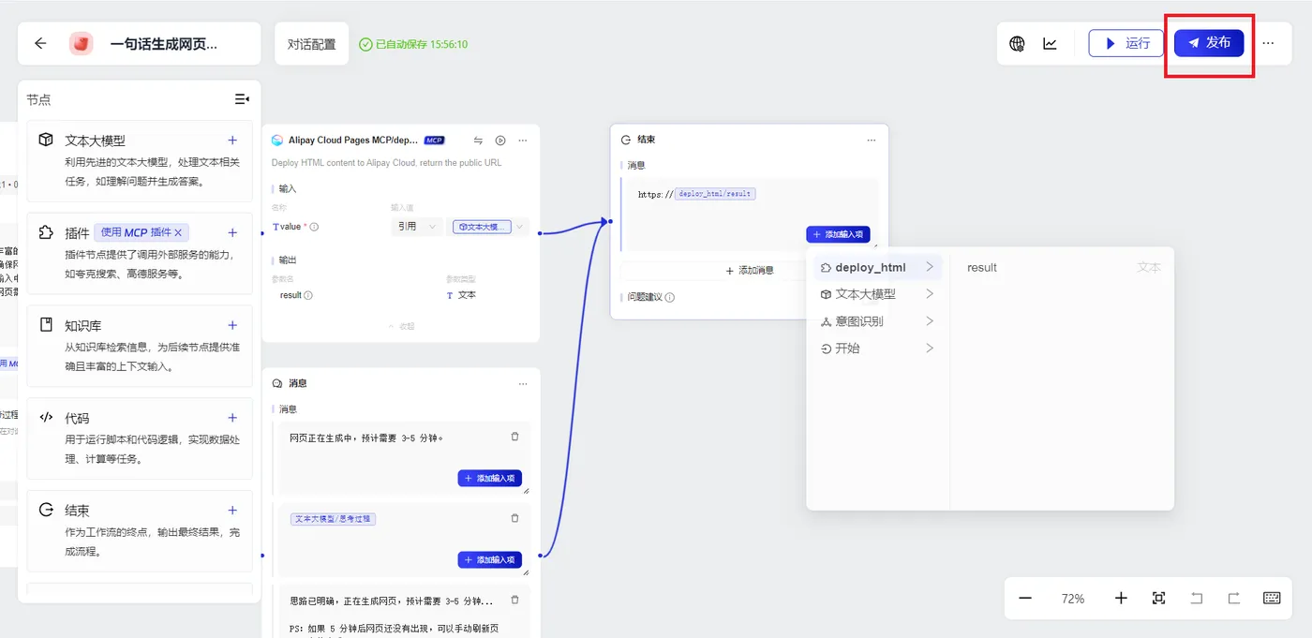
Task: Run the Alipay MCP node with play icon
Action: 500,141
